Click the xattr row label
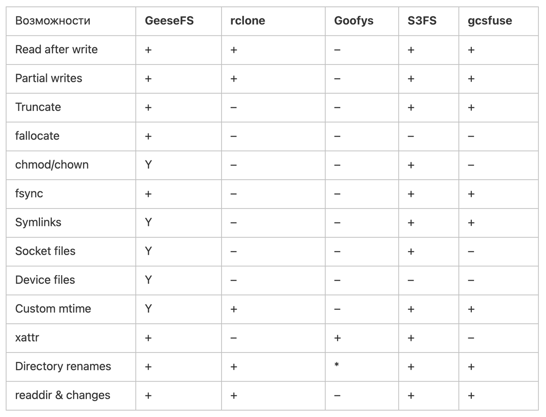The image size is (546, 417). (27, 338)
